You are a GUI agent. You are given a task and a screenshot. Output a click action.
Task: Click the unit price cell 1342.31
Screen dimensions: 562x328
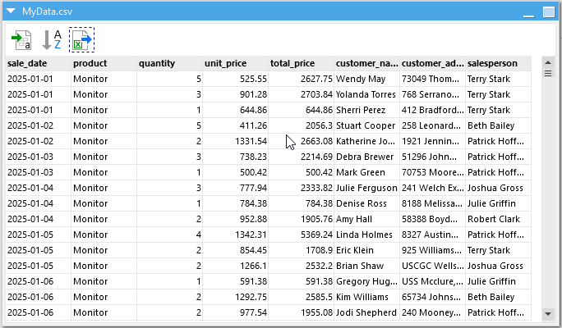235,235
